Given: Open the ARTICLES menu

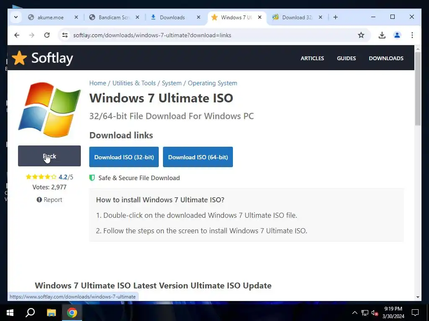Looking at the screenshot, I should (312, 58).
